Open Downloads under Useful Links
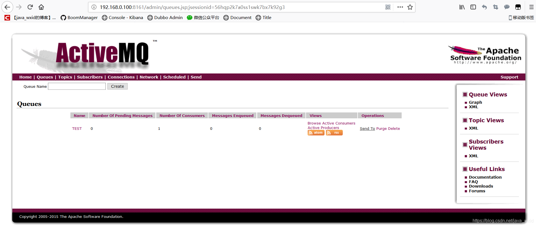 coord(481,186)
